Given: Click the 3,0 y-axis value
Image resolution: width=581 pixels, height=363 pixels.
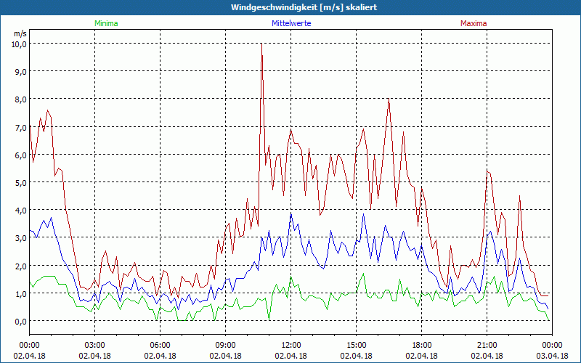Looking at the screenshot, I should pos(21,238).
